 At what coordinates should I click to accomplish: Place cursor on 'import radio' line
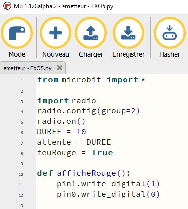tap(66, 101)
